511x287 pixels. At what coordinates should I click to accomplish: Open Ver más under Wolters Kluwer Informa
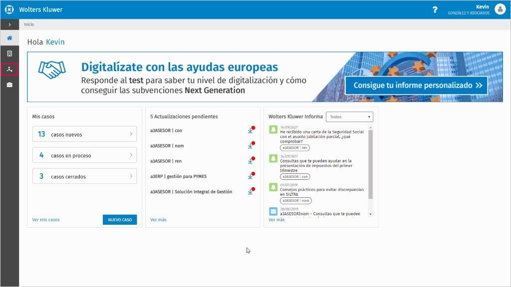pos(276,220)
